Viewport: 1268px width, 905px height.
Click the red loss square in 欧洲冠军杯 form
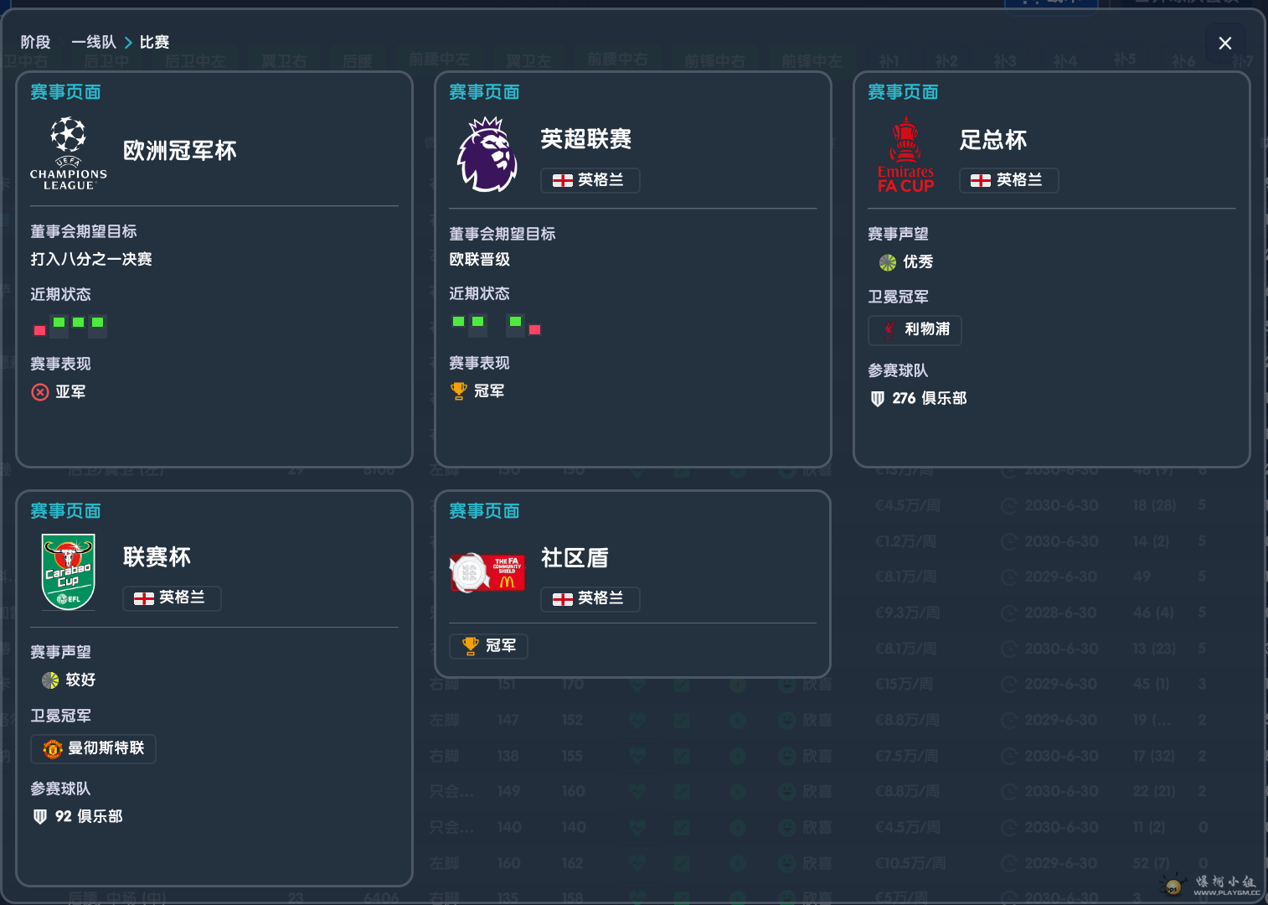click(39, 331)
